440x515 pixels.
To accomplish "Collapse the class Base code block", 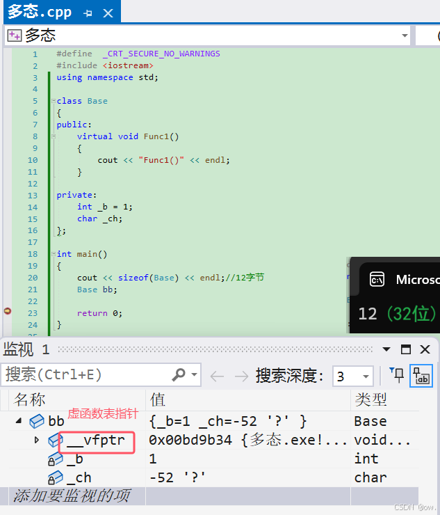I will (x=54, y=101).
